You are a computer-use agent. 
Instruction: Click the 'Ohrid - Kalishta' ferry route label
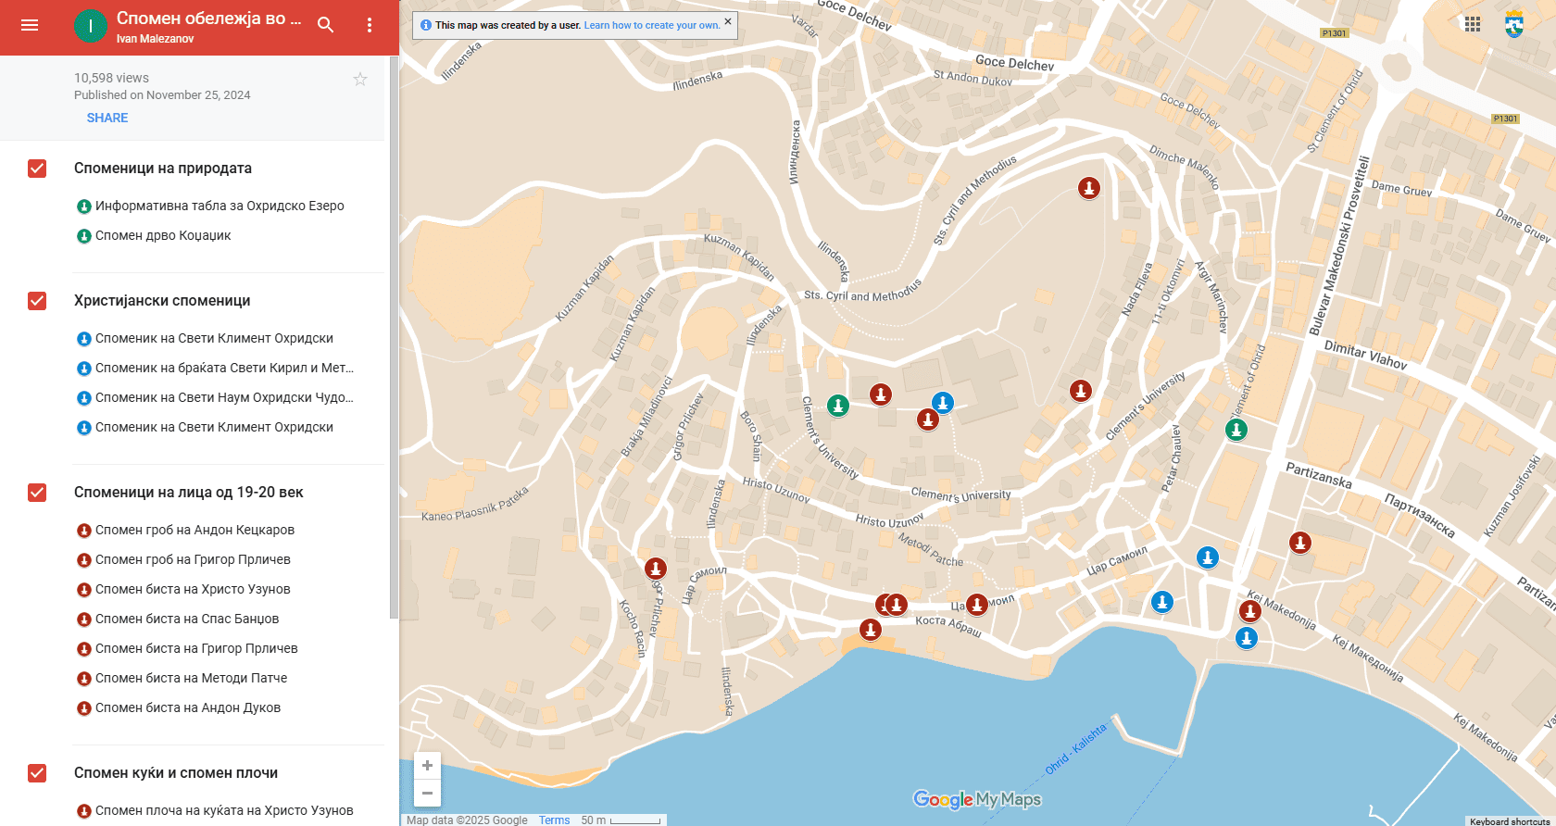tap(1076, 749)
